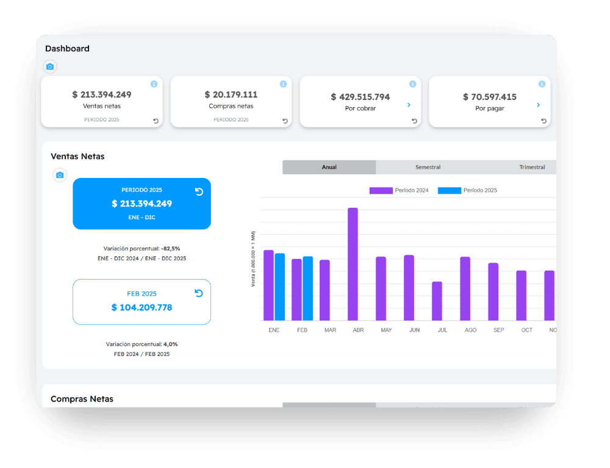Toggle Período 2025 blue legend swatch
Image resolution: width=610 pixels, height=468 pixels.
pos(450,191)
